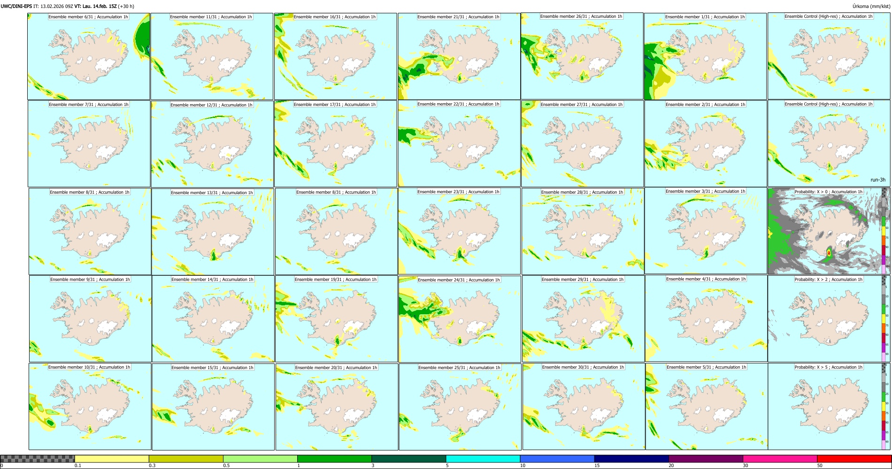Select the Ensemble member 11/31 map panel
Image resolution: width=892 pixels, height=469 pixels.
[212, 56]
